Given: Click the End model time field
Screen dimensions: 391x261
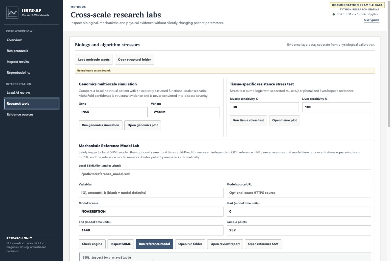Looking at the screenshot, I should click(151, 230).
